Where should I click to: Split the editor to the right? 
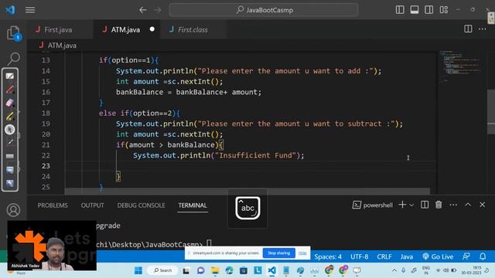468,29
